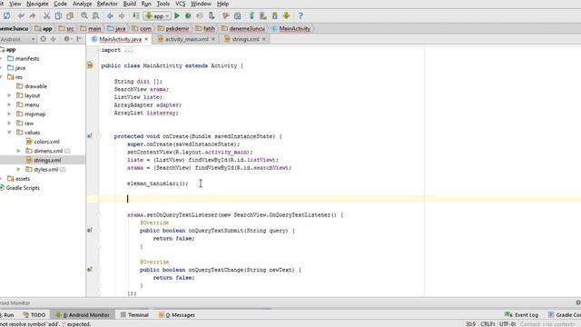581x327 pixels.
Task: Run the app with green play button
Action: [177, 16]
